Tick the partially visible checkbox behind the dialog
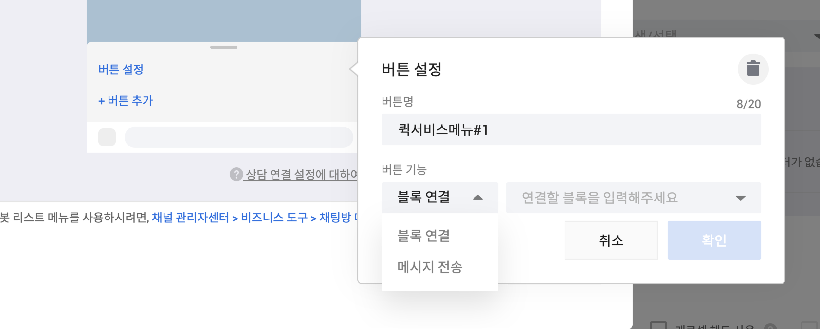This screenshot has width=820, height=329. coord(658,326)
